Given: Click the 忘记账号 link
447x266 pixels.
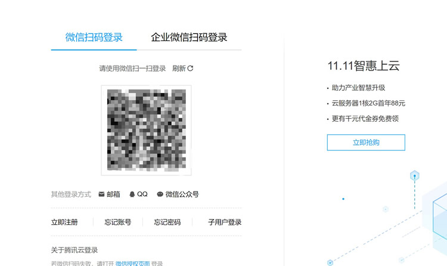Looking at the screenshot, I should [x=117, y=222].
